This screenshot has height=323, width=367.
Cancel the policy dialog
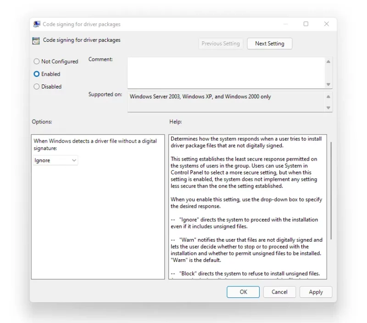pos(279,292)
